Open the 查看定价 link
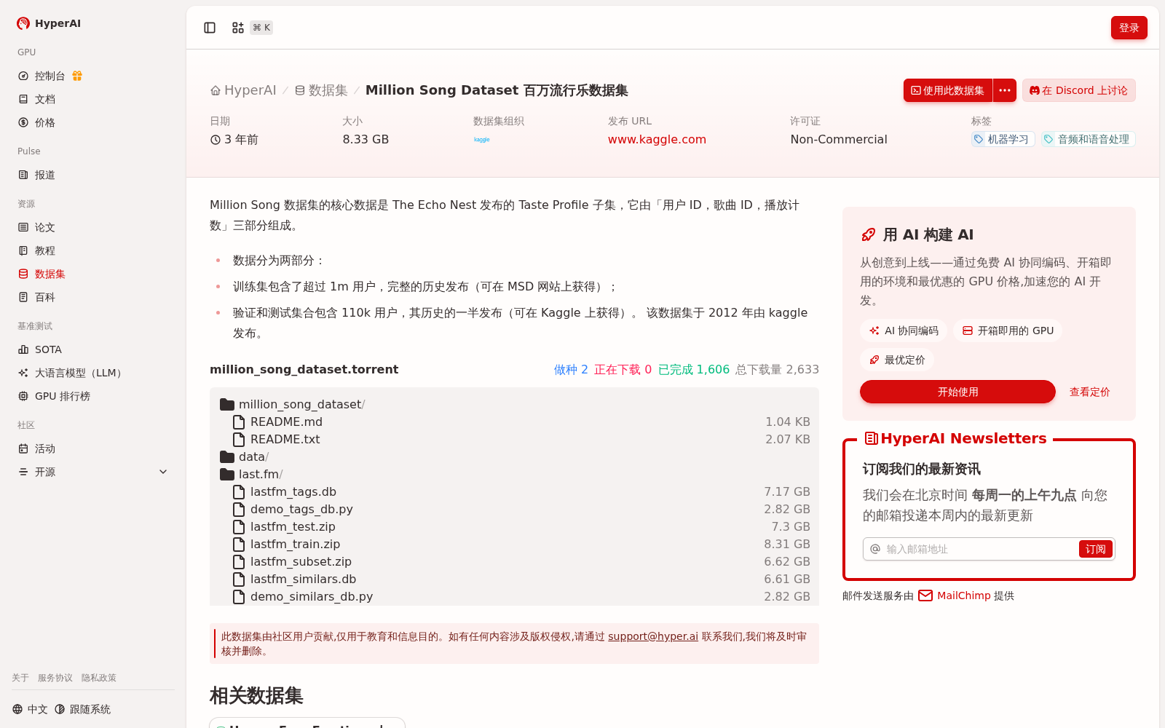The image size is (1165, 728). click(1089, 392)
